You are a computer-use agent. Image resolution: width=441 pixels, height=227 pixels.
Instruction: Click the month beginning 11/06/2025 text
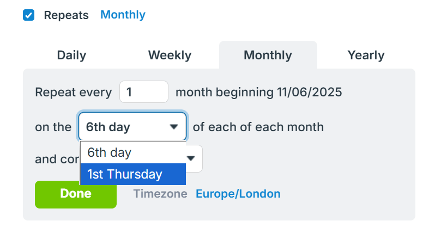(x=258, y=92)
